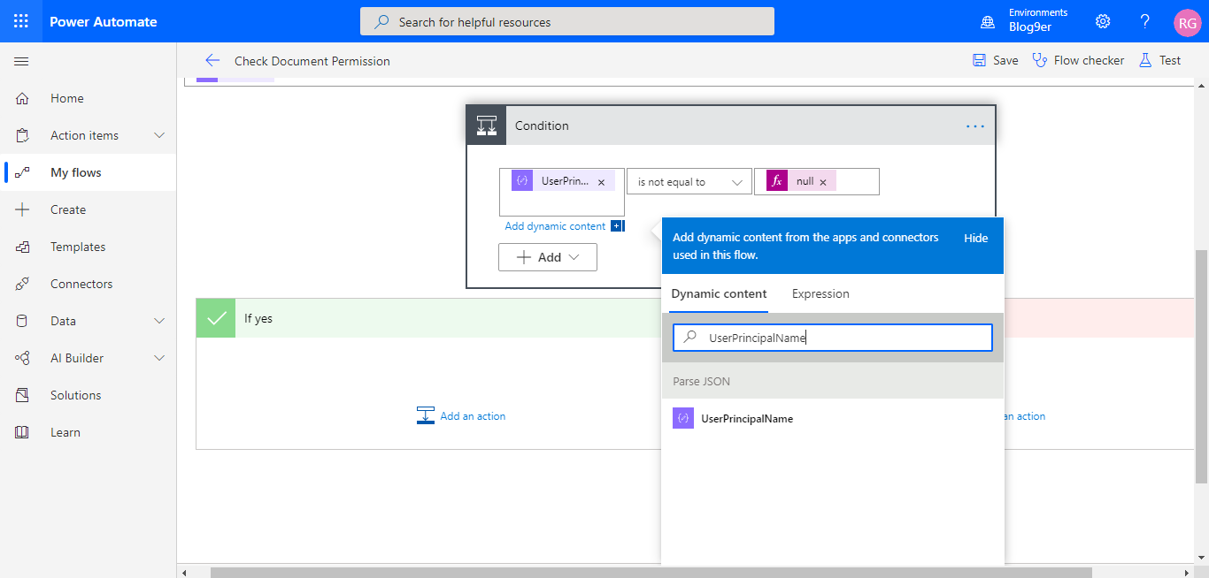1209x578 pixels.
Task: Open the 'is not equal to' operator dropdown
Action: 689,181
